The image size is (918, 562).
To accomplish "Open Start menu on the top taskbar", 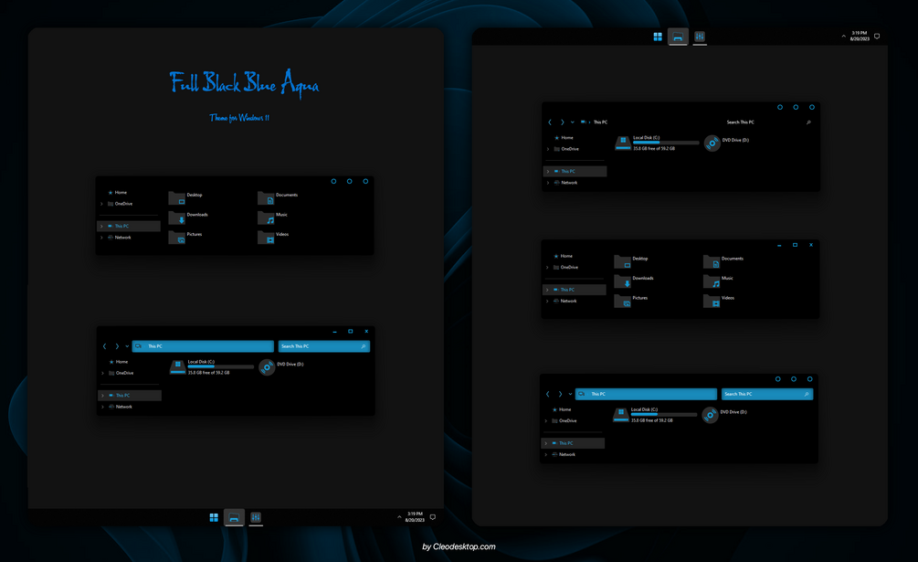I will coord(658,37).
